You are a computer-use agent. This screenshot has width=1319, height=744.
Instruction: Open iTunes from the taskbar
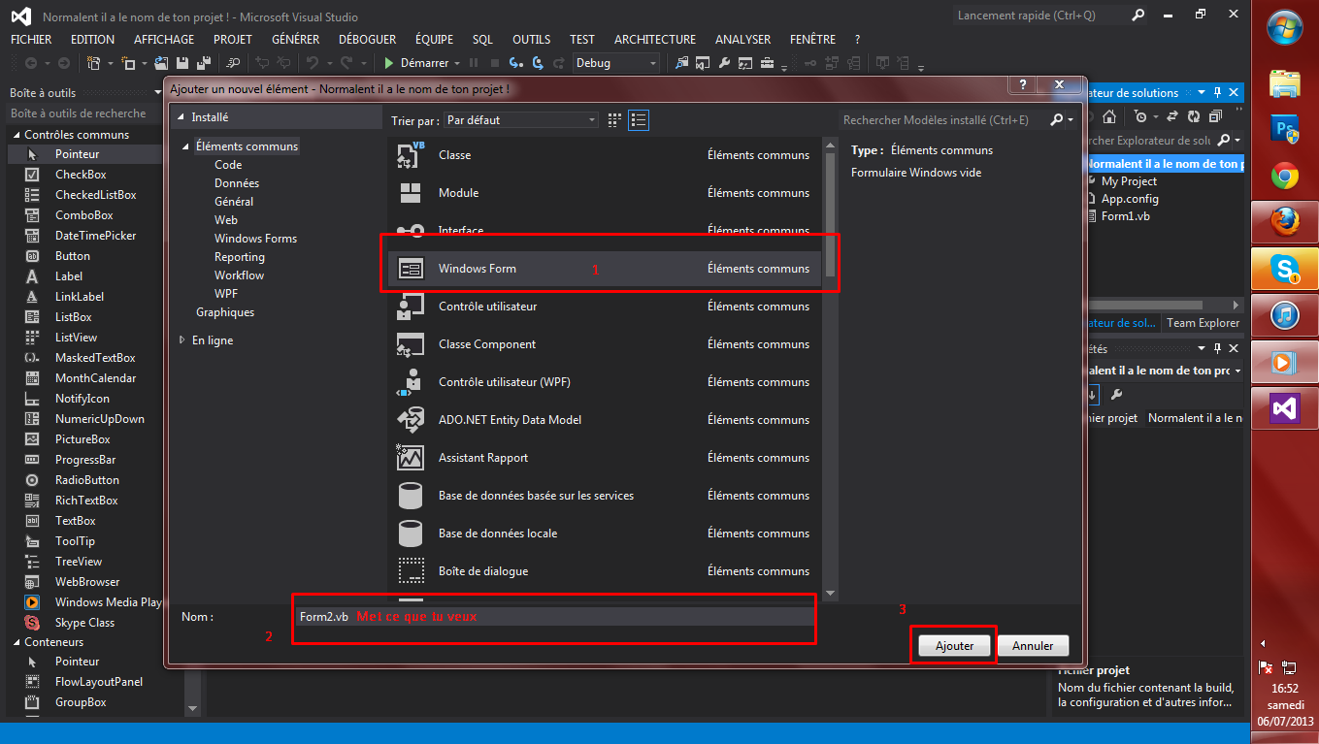[1284, 315]
